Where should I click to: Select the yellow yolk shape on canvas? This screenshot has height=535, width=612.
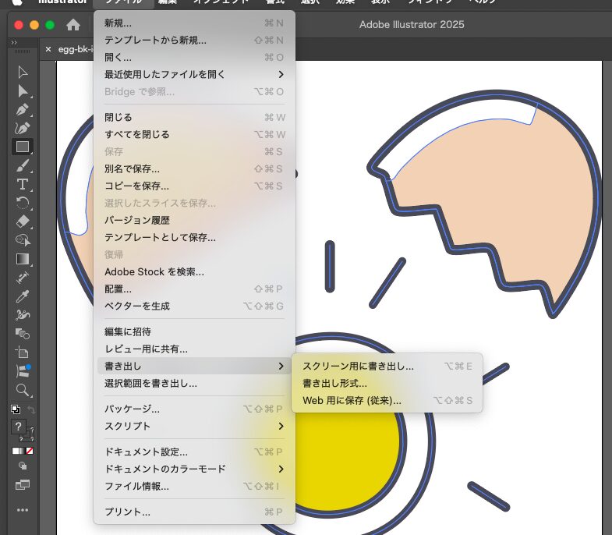pyautogui.click(x=348, y=461)
